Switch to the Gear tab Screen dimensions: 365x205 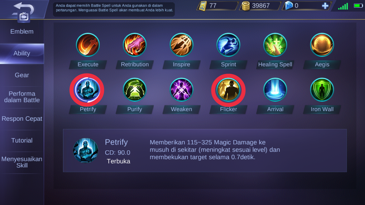[22, 75]
